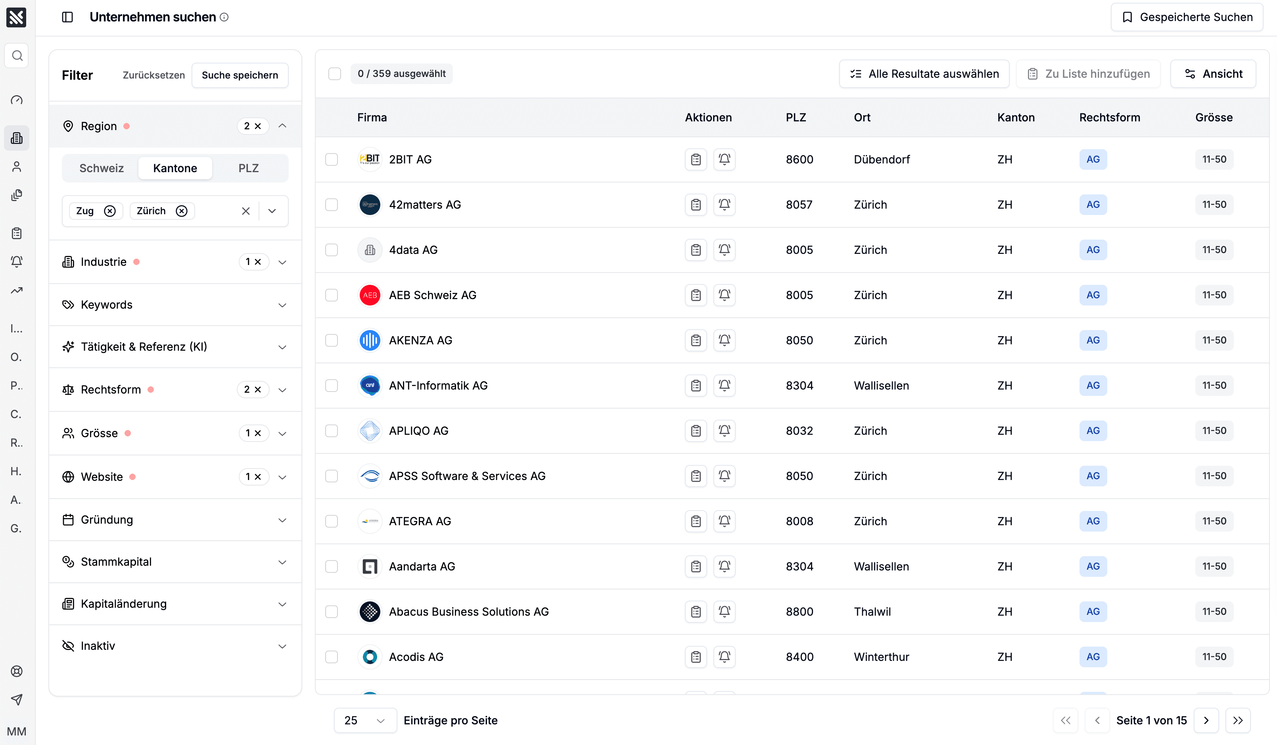
Task: Tick the checkbox for 42matters AG
Action: pyautogui.click(x=332, y=205)
